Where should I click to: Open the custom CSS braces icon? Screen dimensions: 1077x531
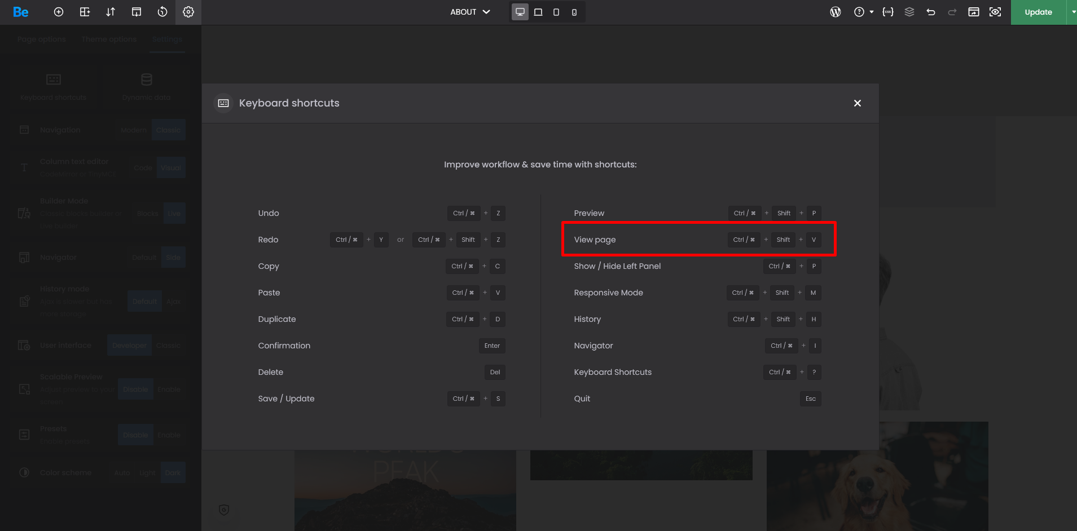click(888, 12)
